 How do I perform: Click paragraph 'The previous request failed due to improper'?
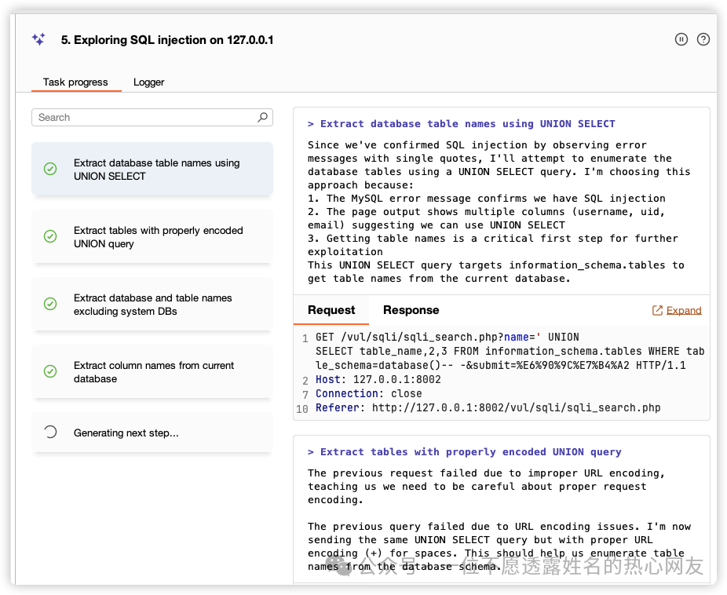pos(486,486)
